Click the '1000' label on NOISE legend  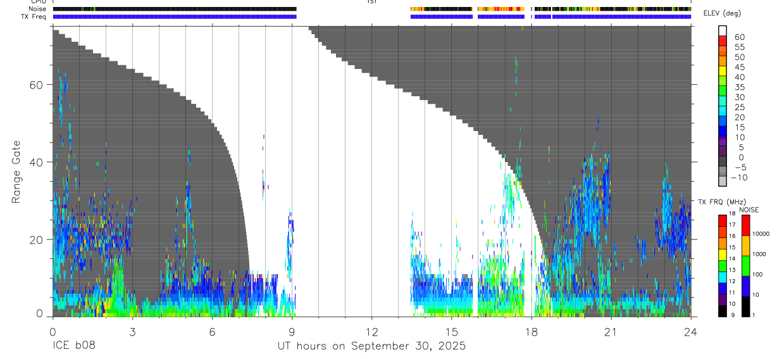point(759,254)
